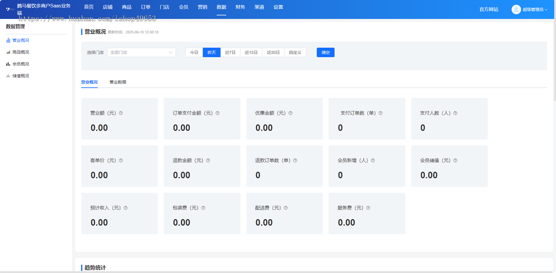The width and height of the screenshot is (556, 273).
Task: Open the 营销 menu in top navigation
Action: [202, 7]
